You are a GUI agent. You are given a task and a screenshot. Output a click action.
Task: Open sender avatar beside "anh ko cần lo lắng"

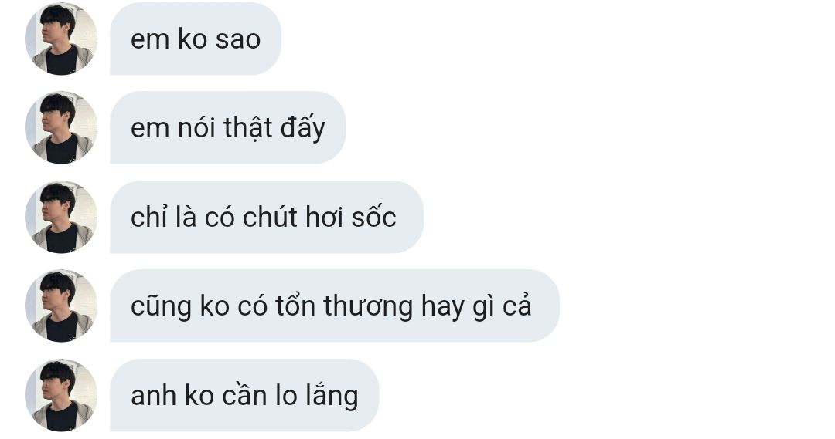point(61,395)
